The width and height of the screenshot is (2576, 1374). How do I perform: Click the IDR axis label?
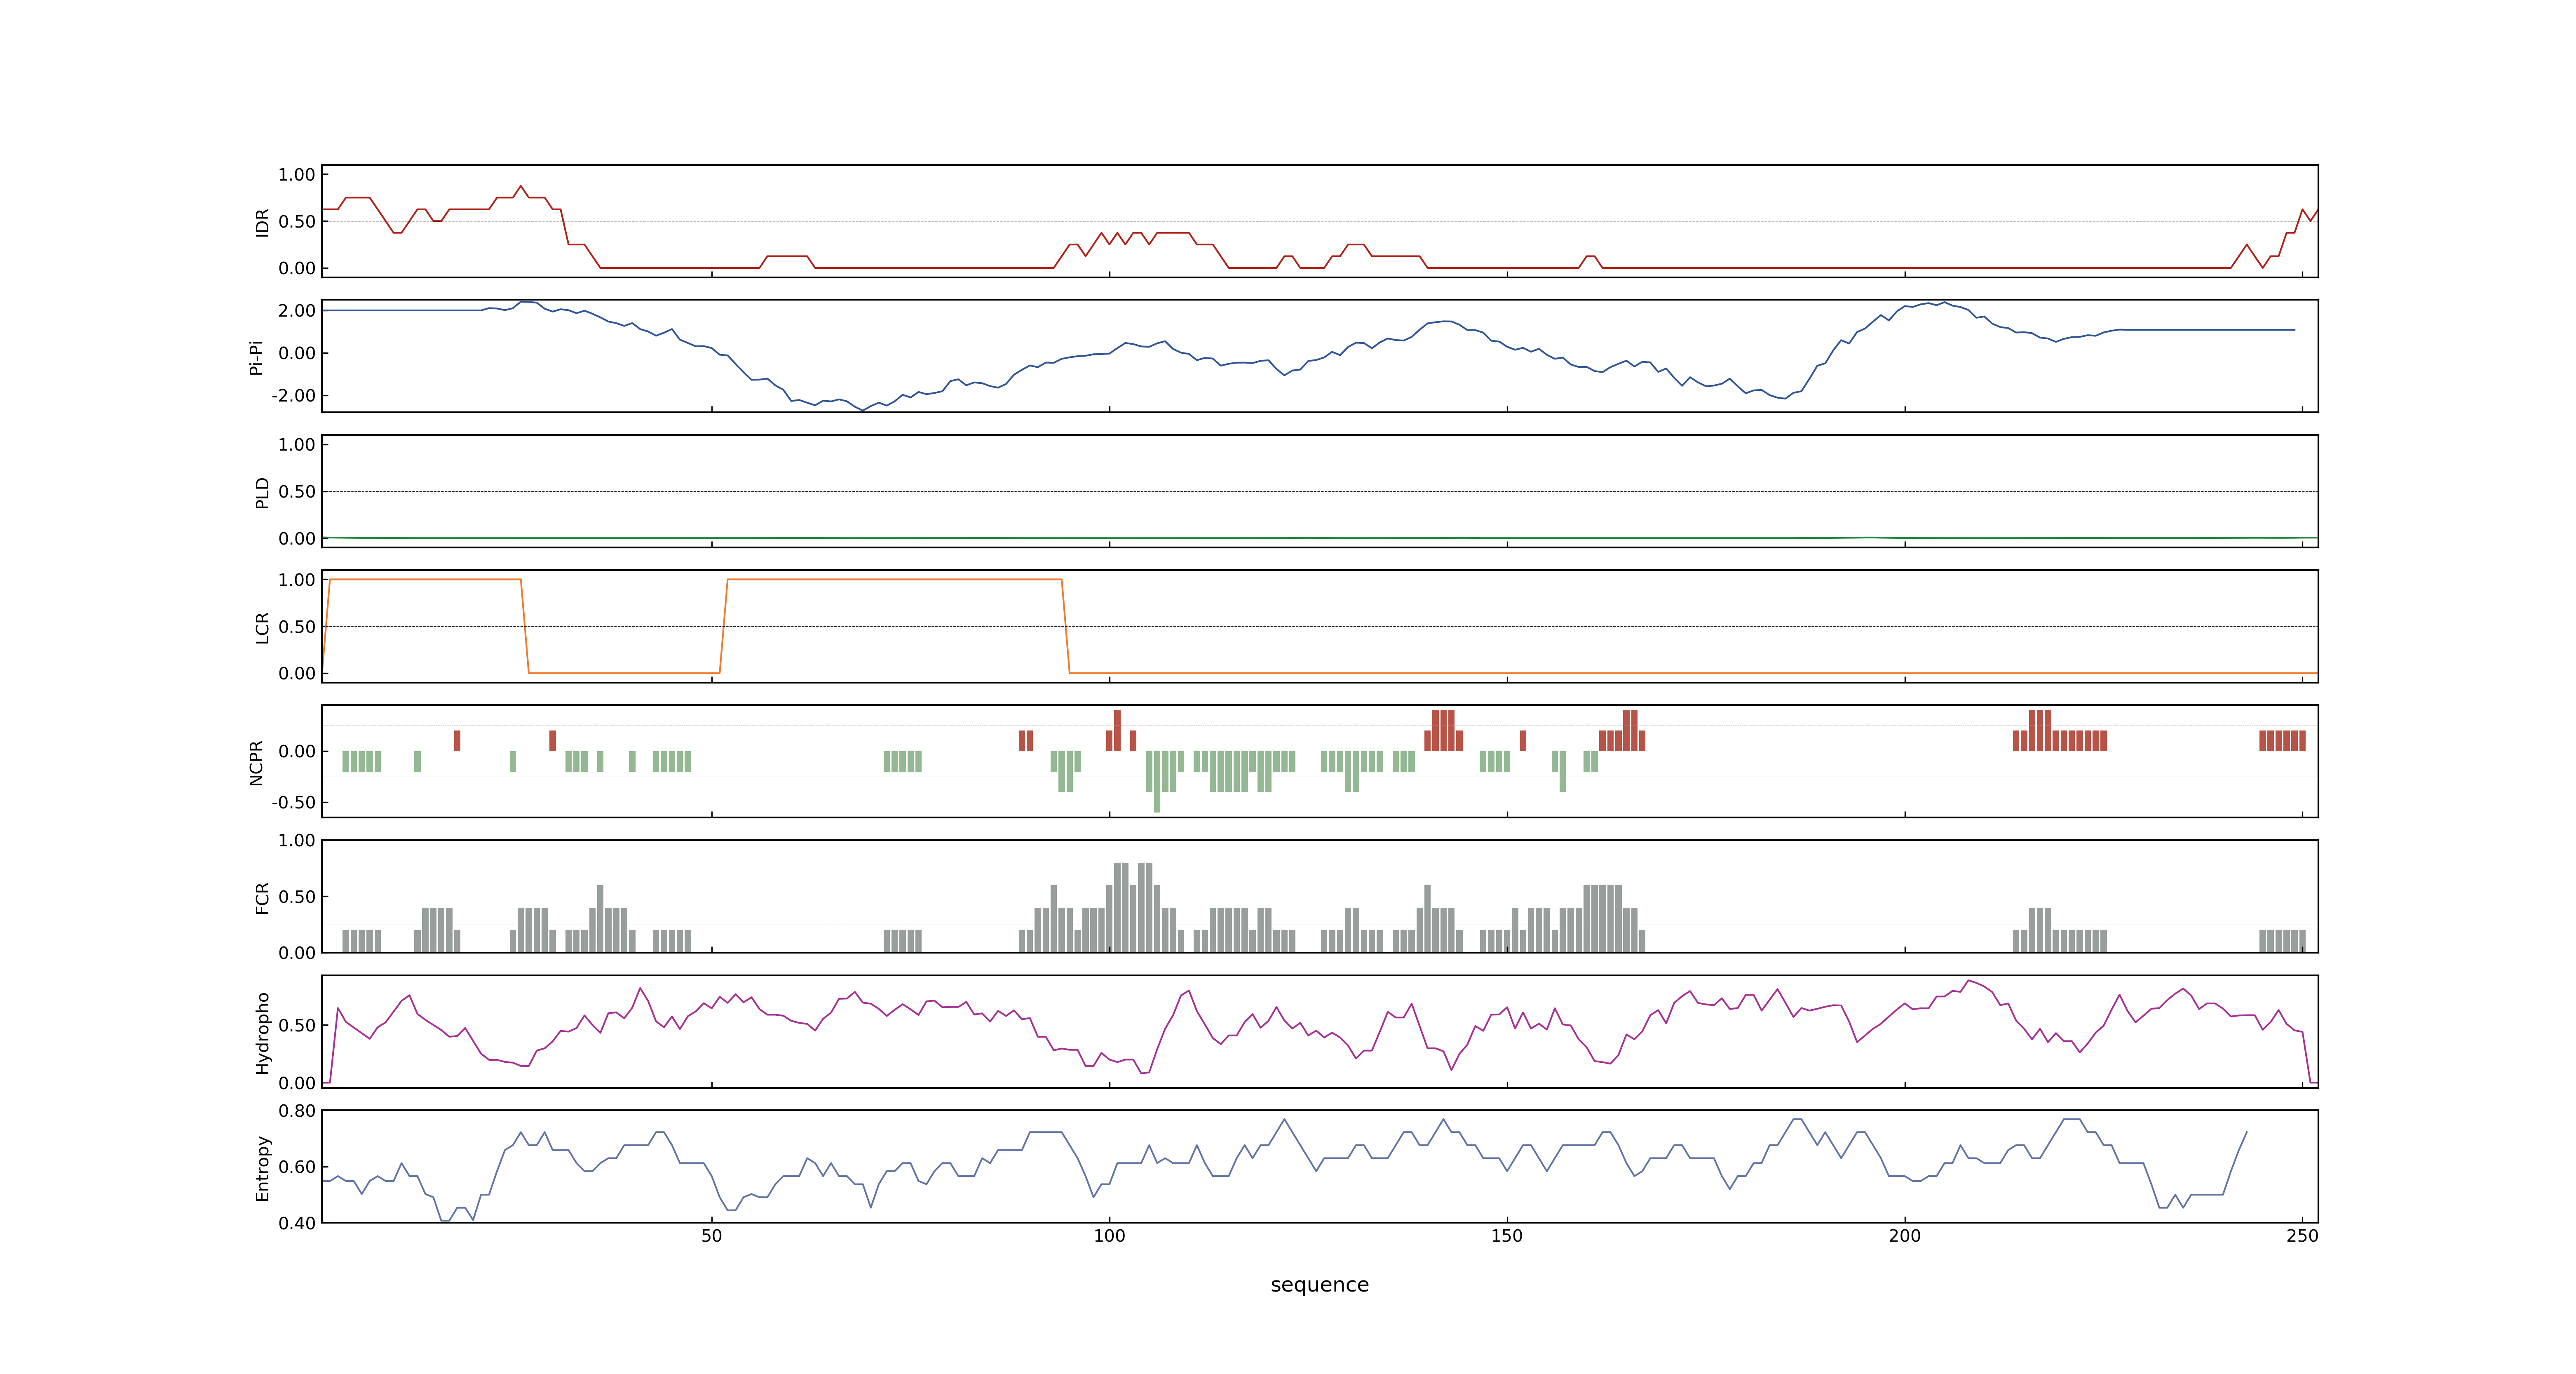pyautogui.click(x=262, y=222)
